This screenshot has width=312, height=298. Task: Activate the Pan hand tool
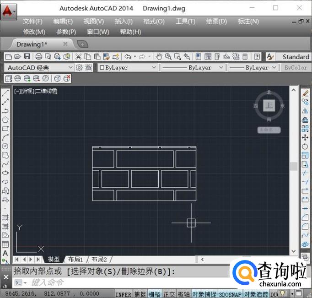point(159,57)
